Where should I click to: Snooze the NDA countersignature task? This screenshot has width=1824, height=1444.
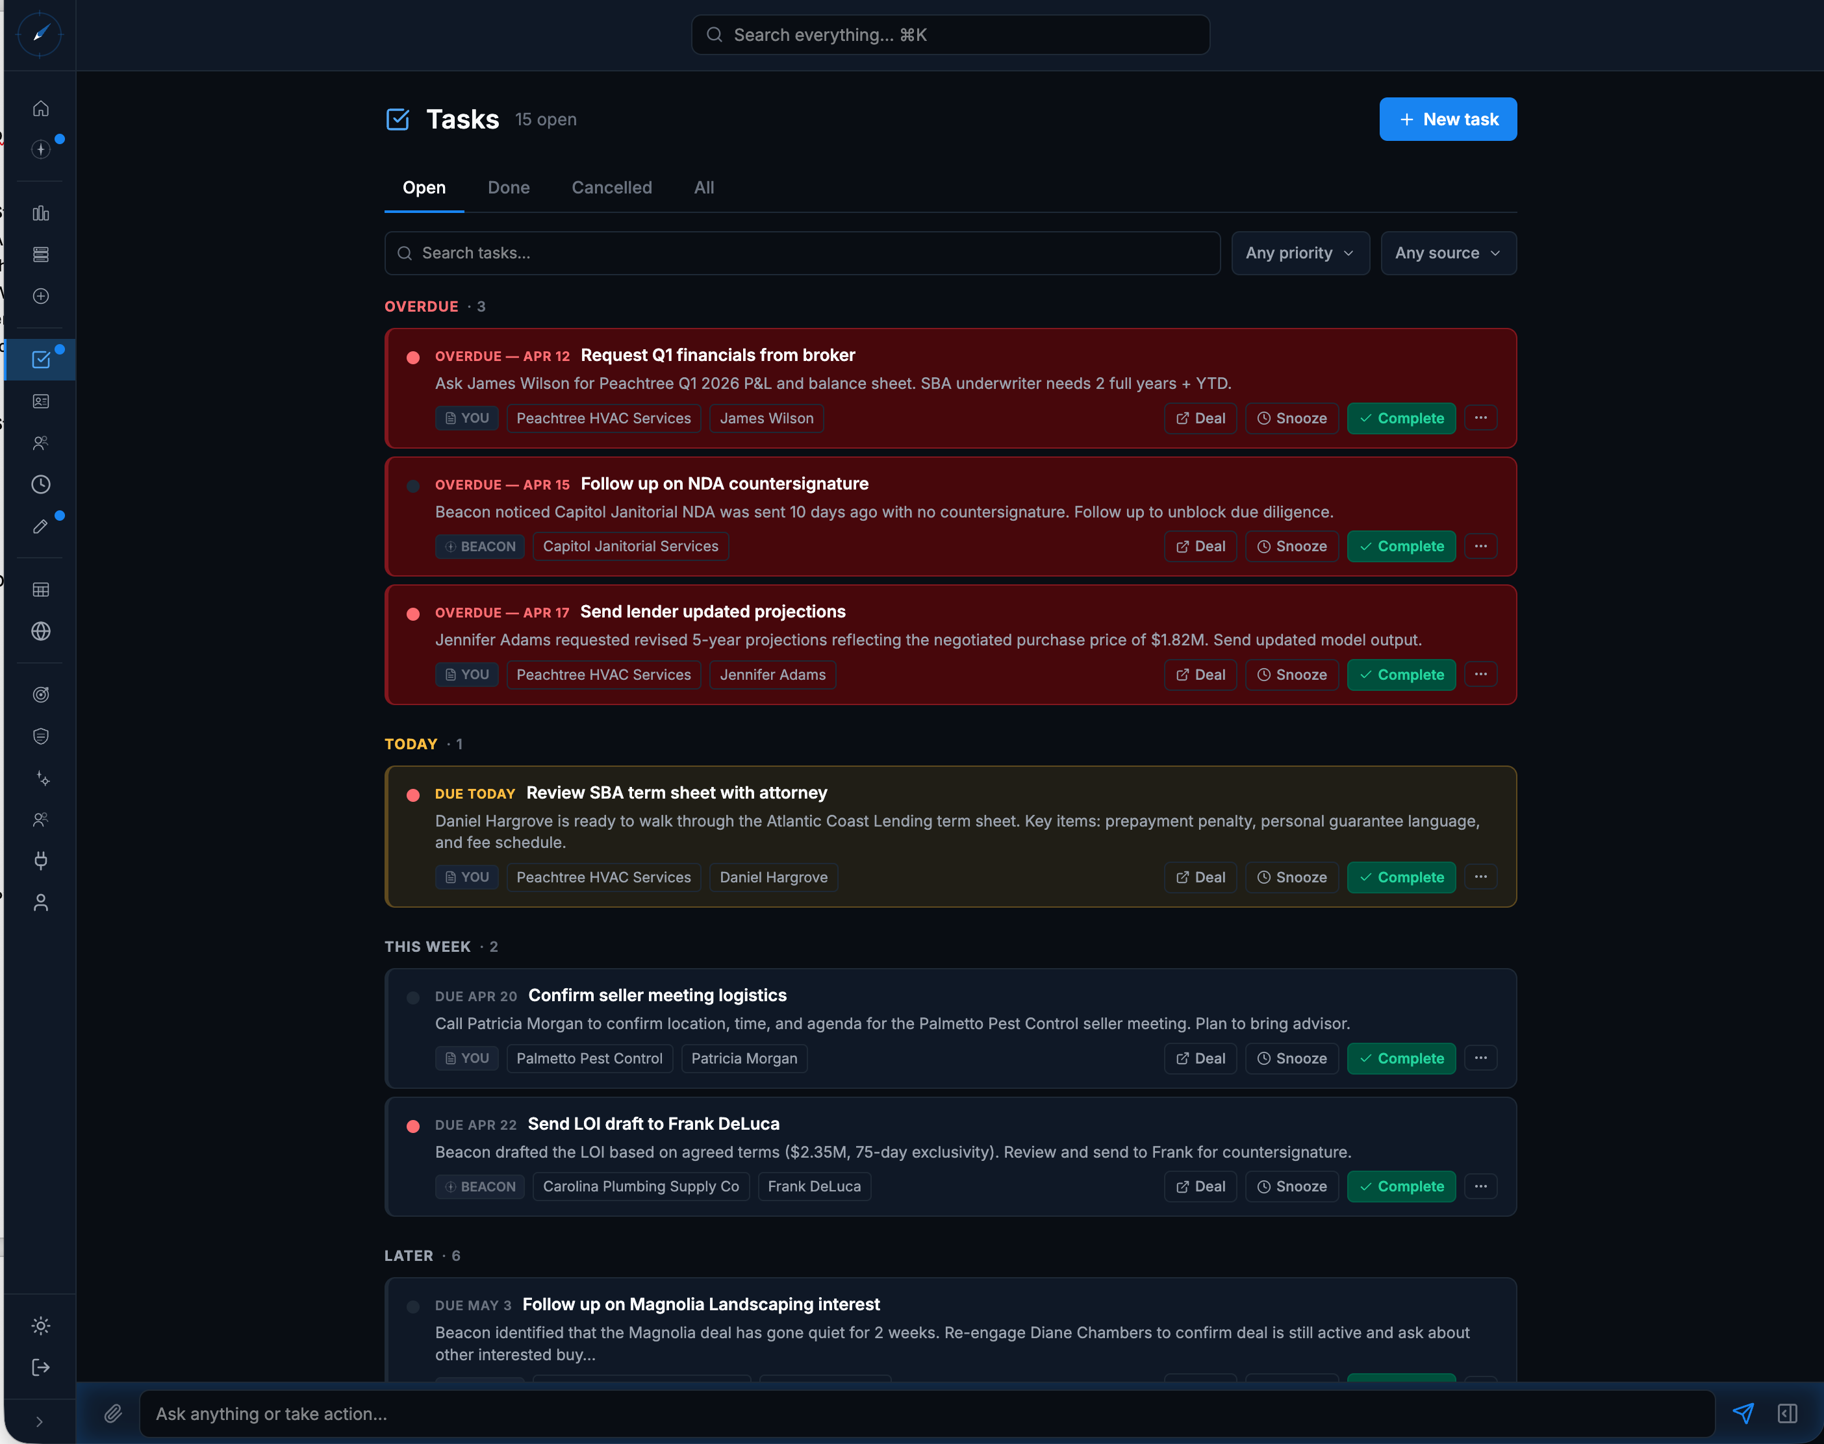[x=1291, y=546]
